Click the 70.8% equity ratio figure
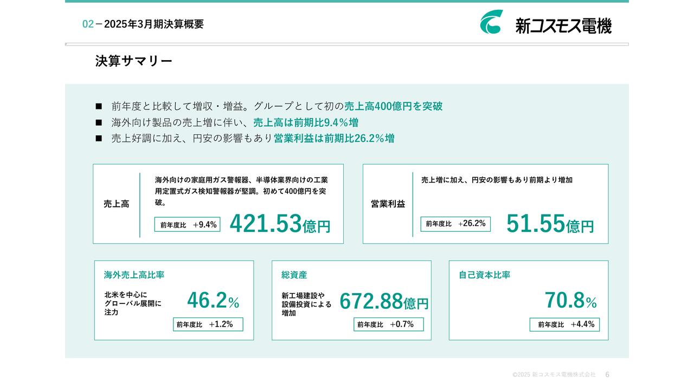The image size is (694, 390). click(570, 300)
